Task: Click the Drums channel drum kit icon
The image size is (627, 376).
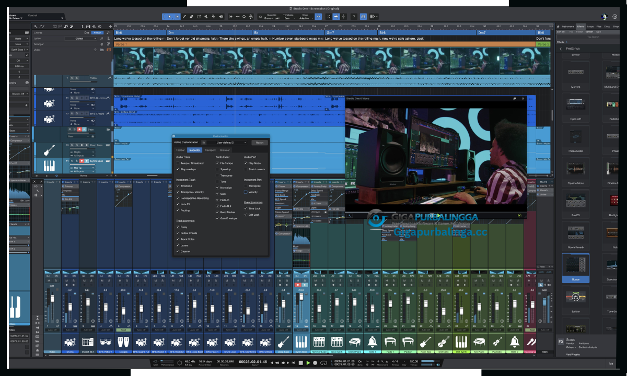Action: point(69,342)
